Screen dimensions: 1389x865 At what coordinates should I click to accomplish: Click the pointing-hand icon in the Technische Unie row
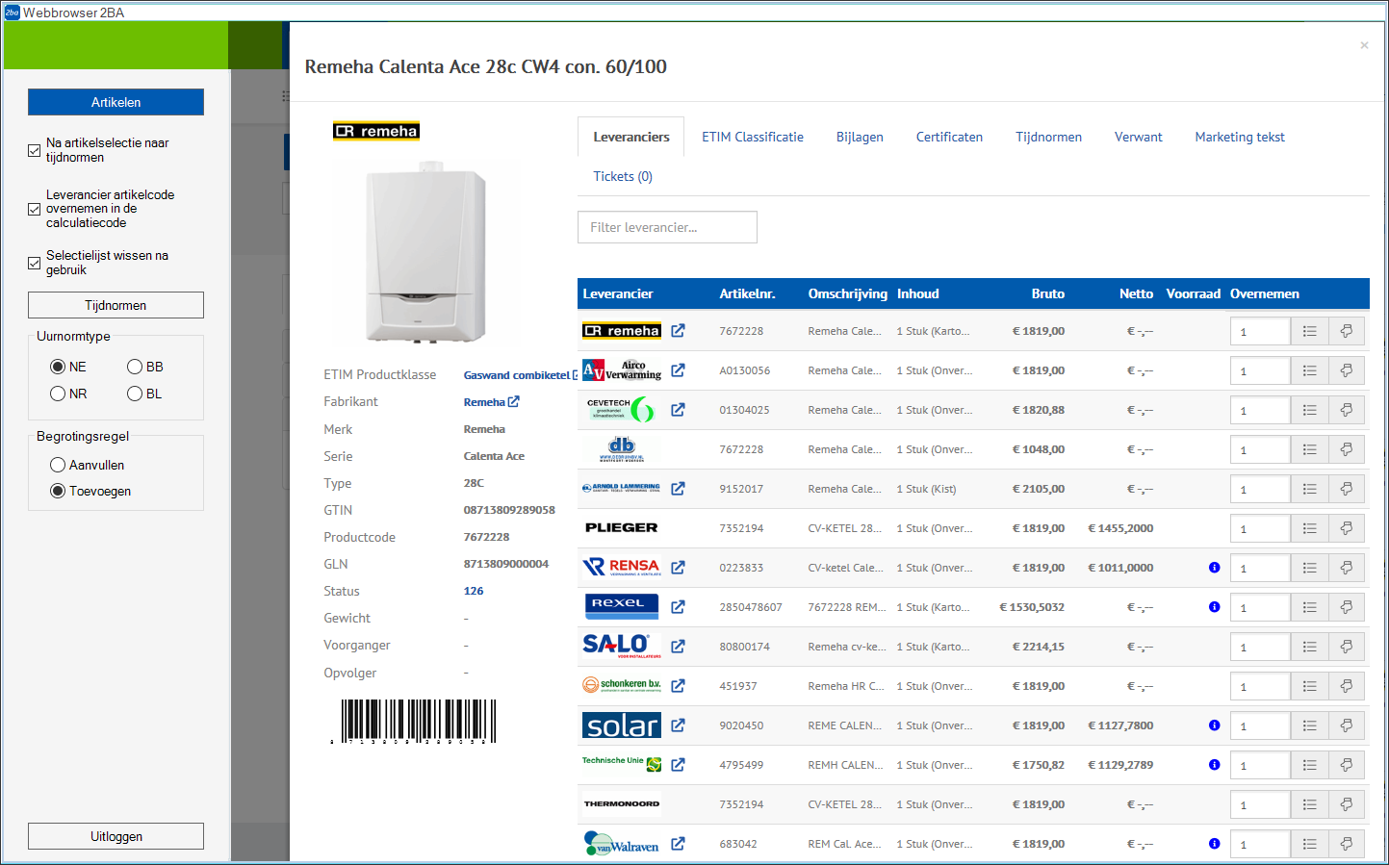1346,765
